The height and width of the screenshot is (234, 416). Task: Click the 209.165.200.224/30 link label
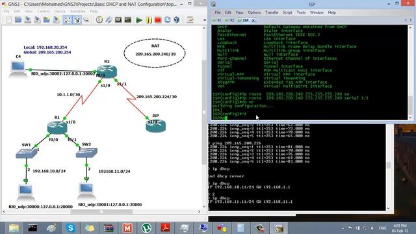[156, 97]
